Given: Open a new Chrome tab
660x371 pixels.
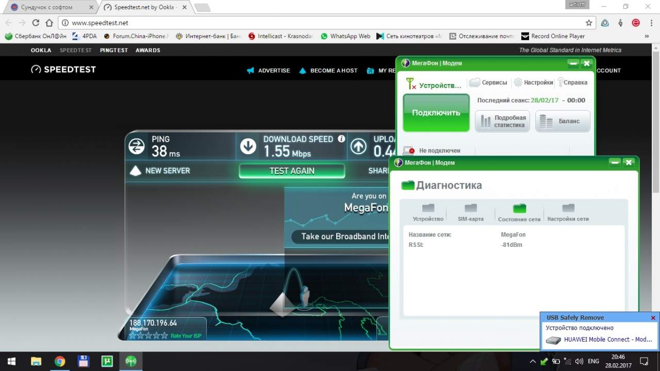Looking at the screenshot, I should [202, 7].
